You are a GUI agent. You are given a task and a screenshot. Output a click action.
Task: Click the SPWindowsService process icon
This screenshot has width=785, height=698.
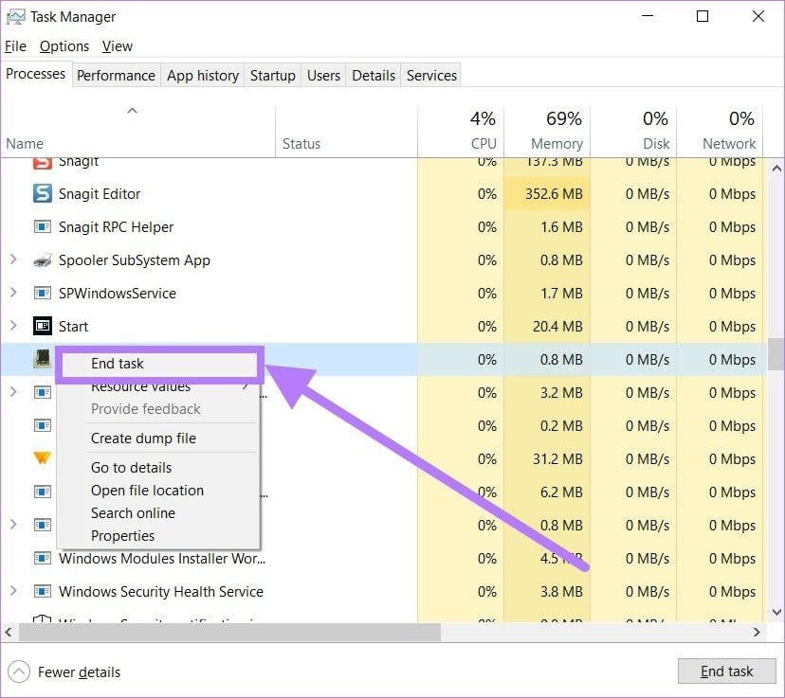[x=42, y=293]
